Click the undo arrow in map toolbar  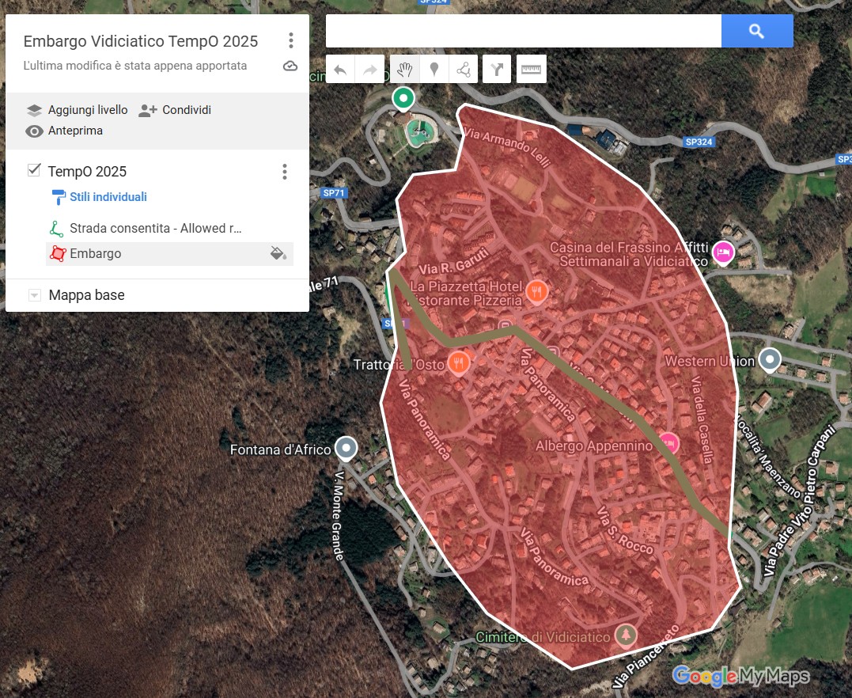[x=340, y=70]
